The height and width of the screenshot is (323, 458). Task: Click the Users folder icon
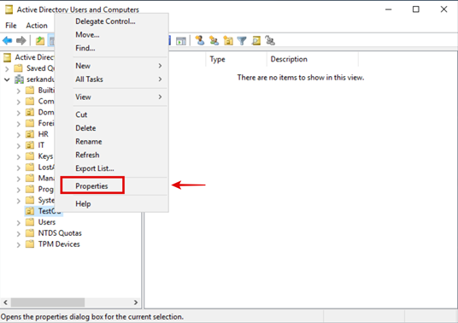click(30, 222)
